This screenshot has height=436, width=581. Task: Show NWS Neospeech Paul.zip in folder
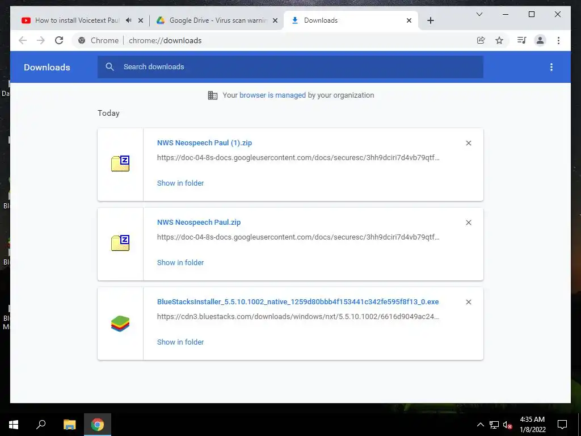click(180, 262)
